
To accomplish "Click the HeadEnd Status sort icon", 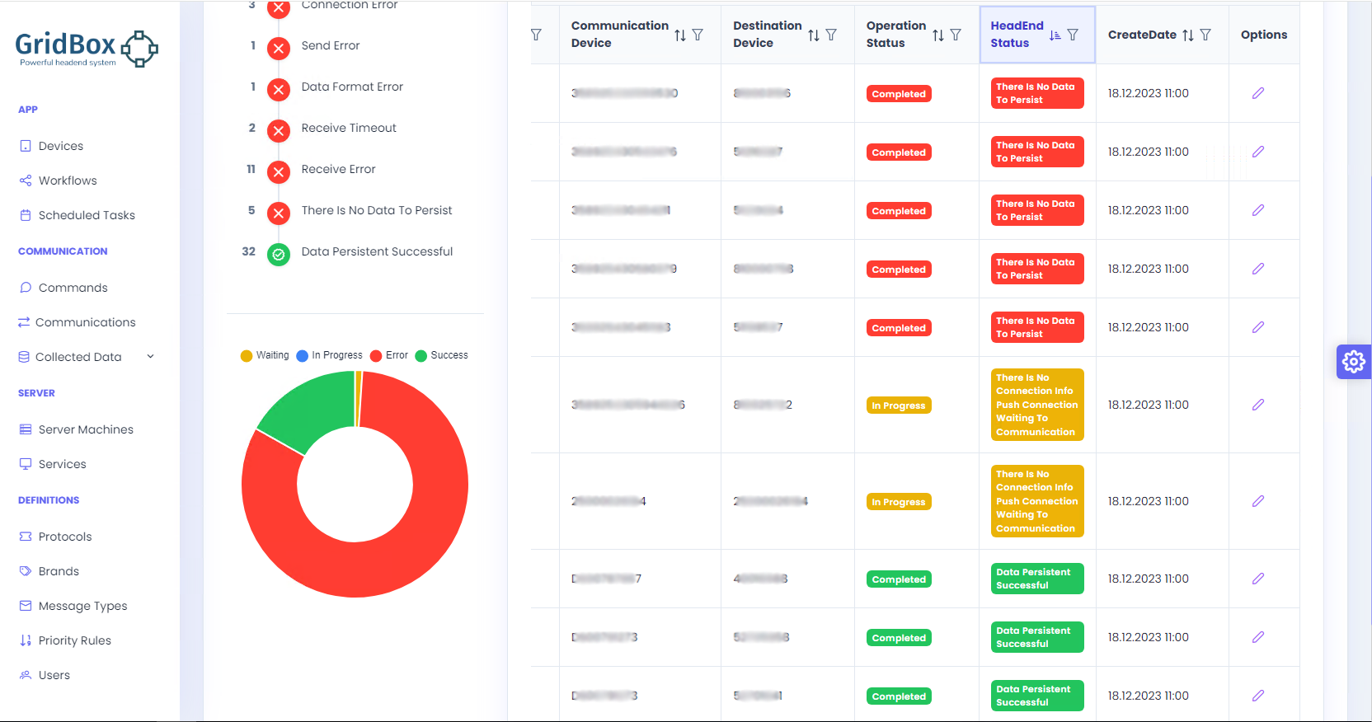I will [1055, 35].
